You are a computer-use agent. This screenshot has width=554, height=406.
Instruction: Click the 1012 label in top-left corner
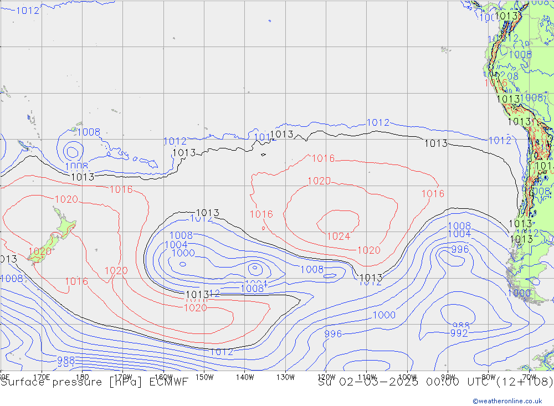[27, 11]
